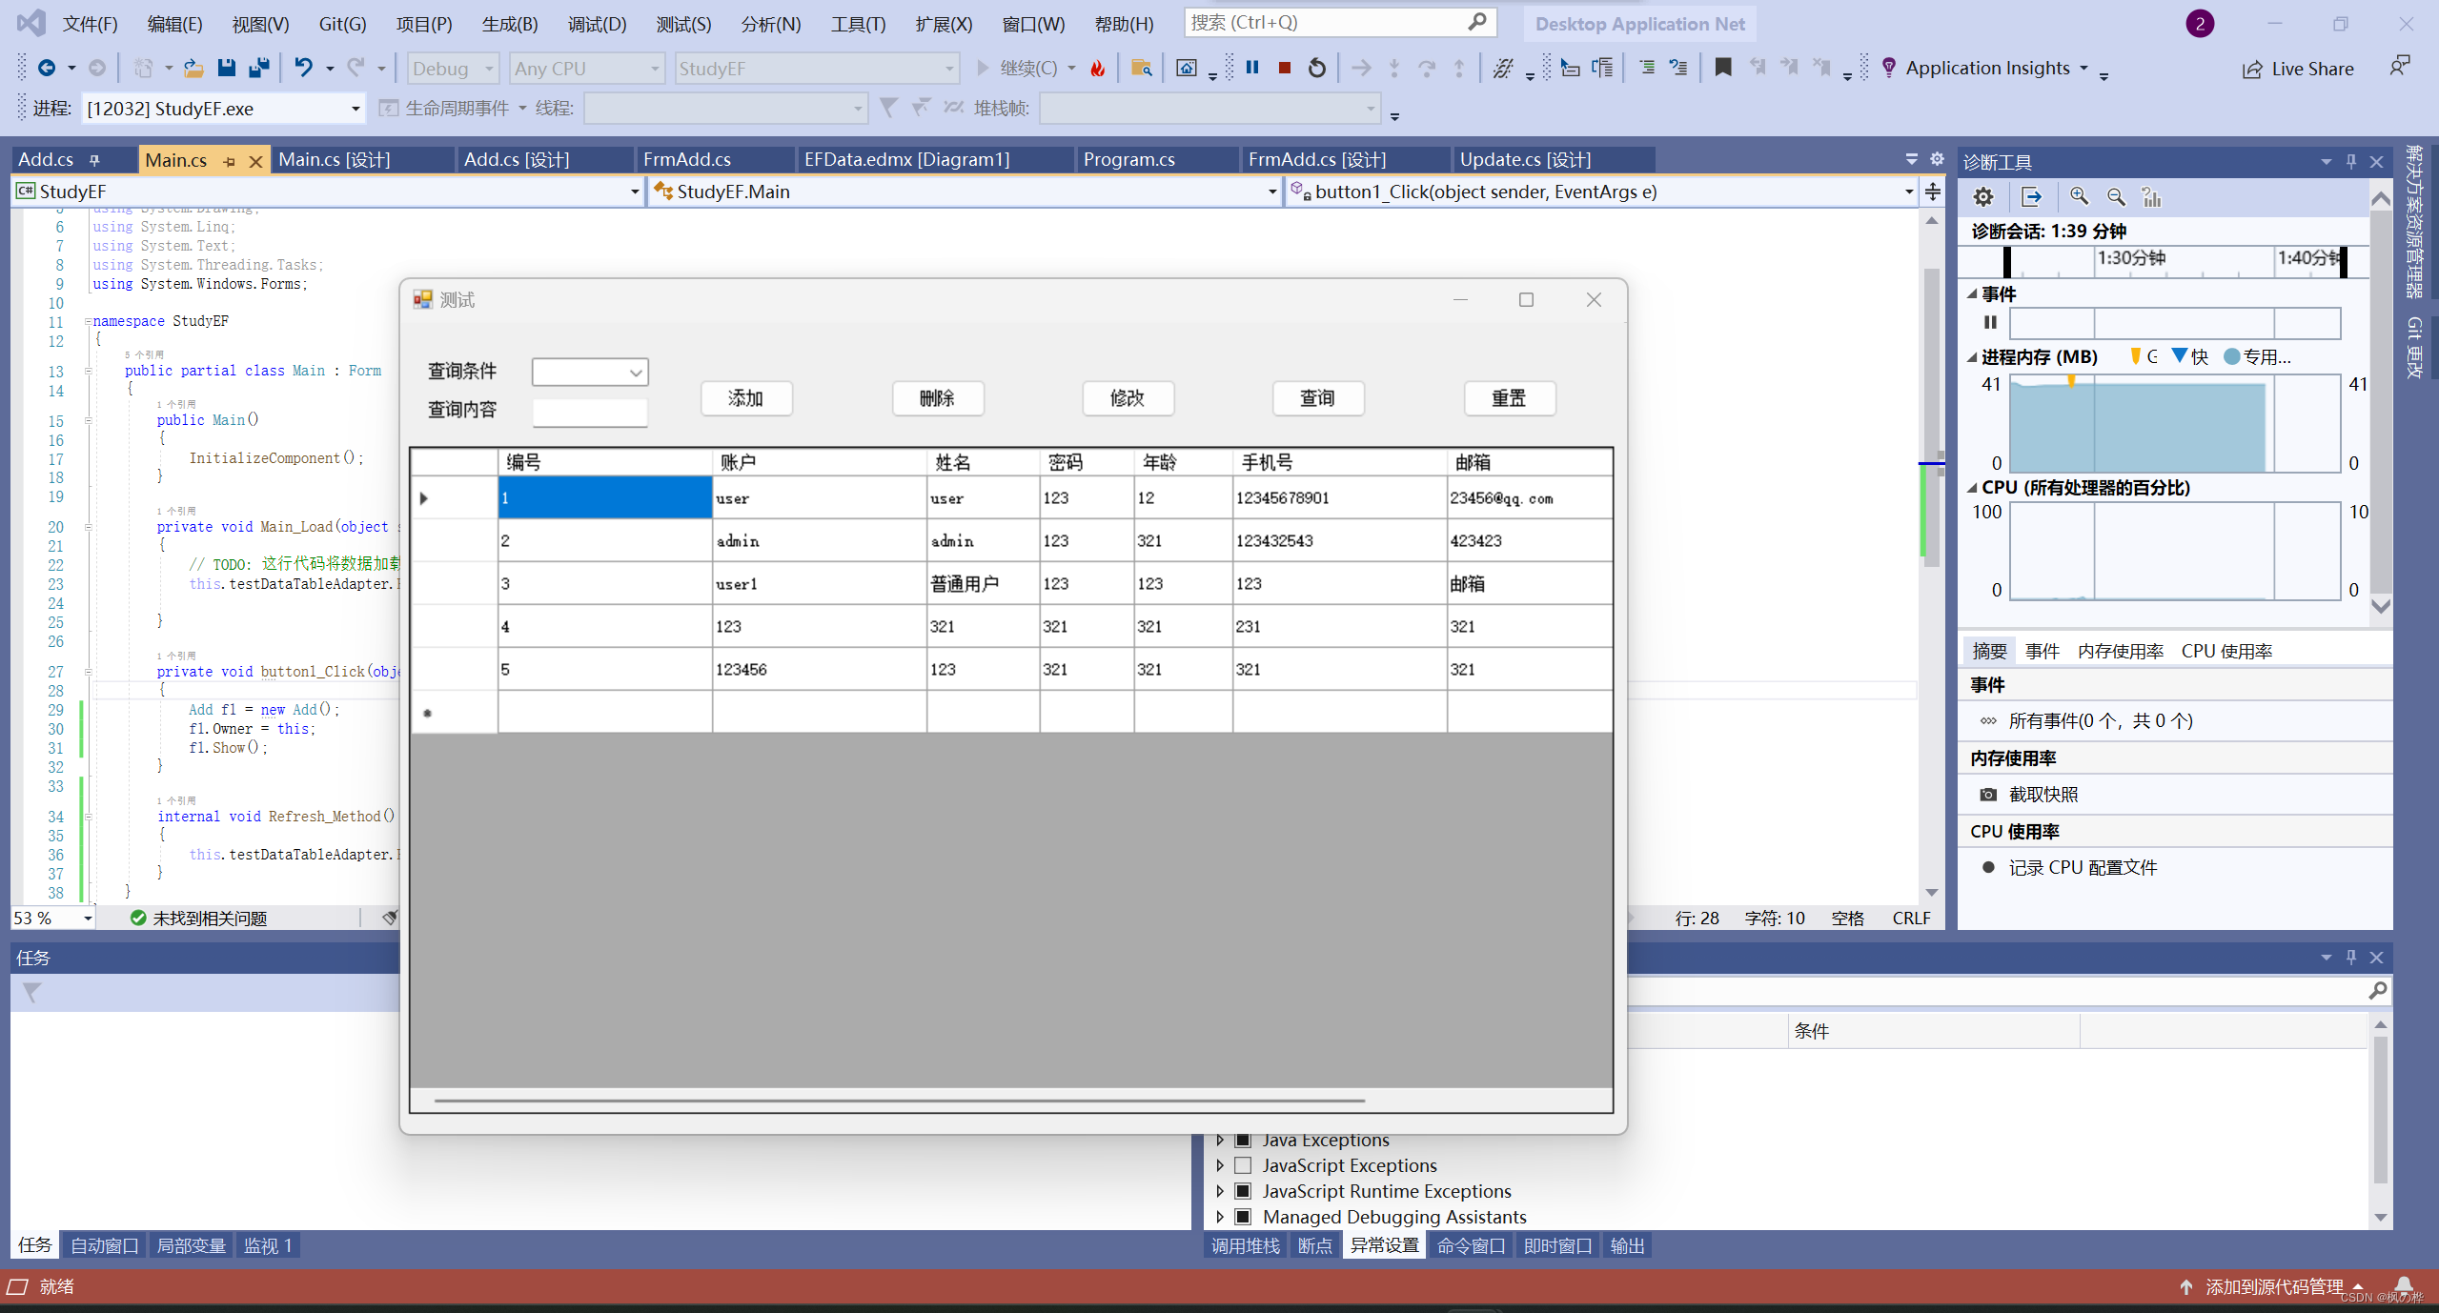Switch to the Program.cs tab

[1128, 159]
